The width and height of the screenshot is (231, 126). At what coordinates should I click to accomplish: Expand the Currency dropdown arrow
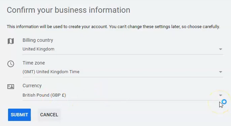point(221,95)
